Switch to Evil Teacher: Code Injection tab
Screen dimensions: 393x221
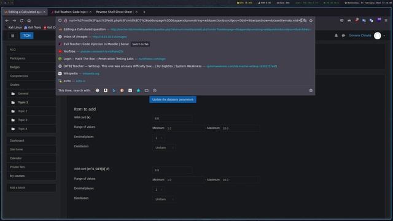pyautogui.click(x=71, y=12)
